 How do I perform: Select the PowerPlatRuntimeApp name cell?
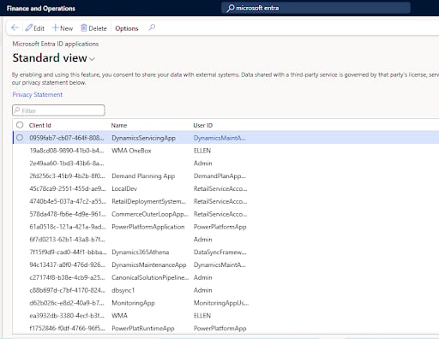tap(143, 328)
